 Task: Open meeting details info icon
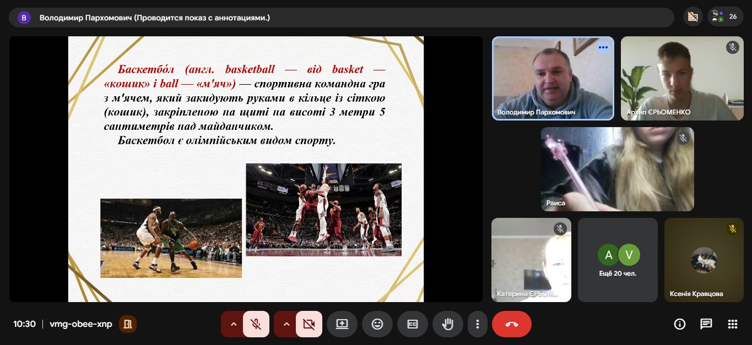pos(680,324)
